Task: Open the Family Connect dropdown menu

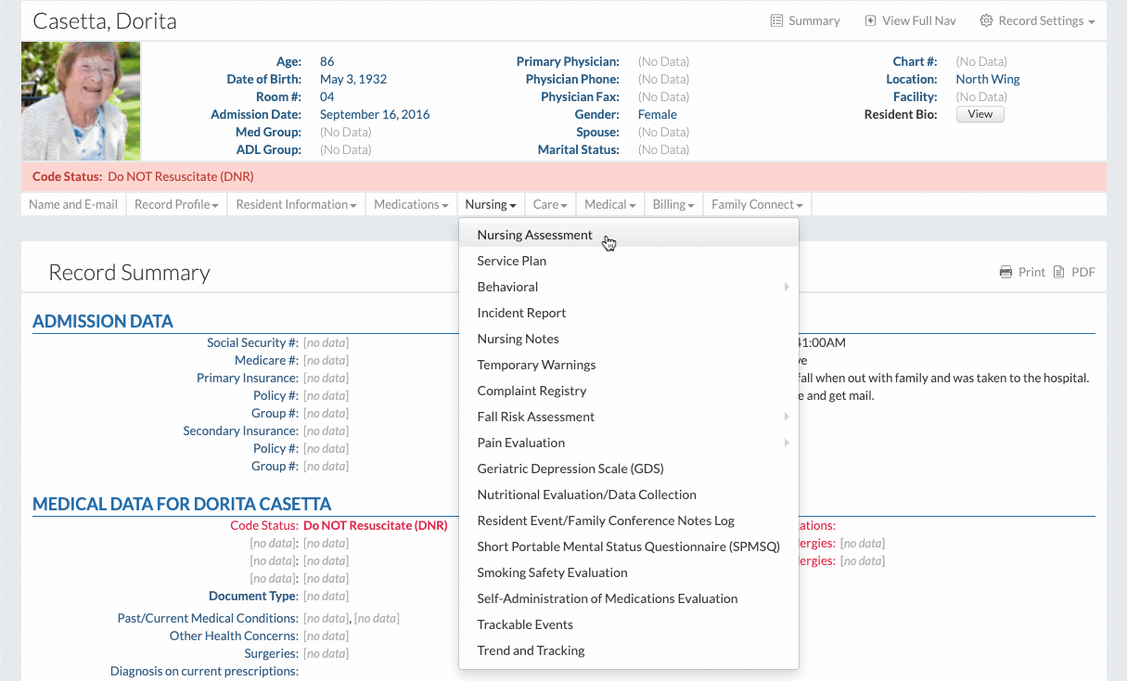Action: pyautogui.click(x=757, y=204)
